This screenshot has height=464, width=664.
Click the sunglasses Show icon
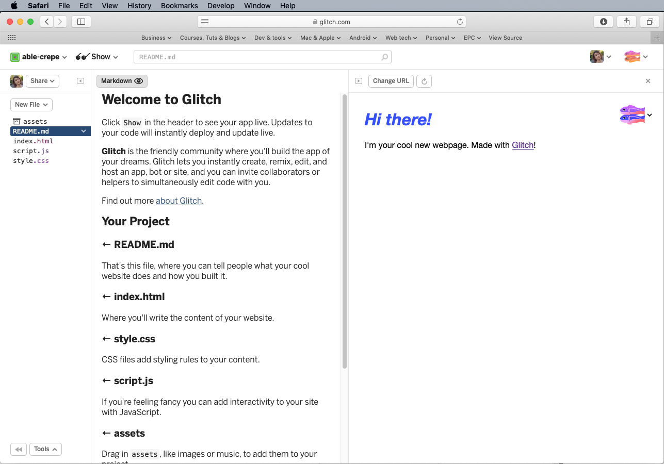[x=83, y=57]
